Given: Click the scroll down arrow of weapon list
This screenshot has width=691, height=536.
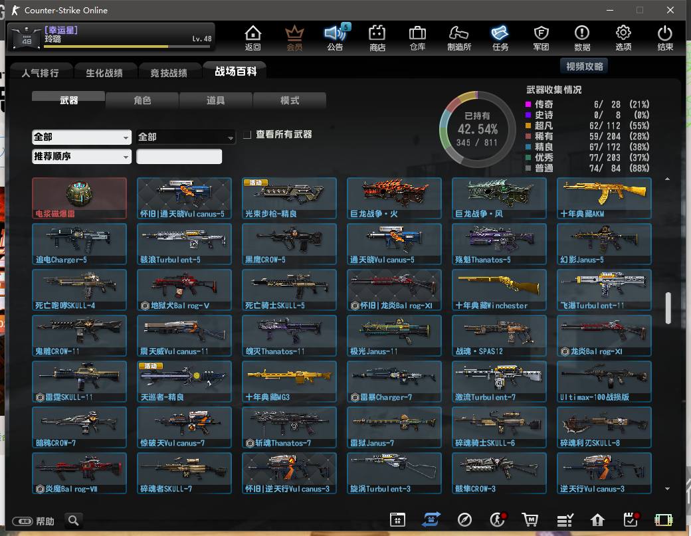Looking at the screenshot, I should click(668, 488).
